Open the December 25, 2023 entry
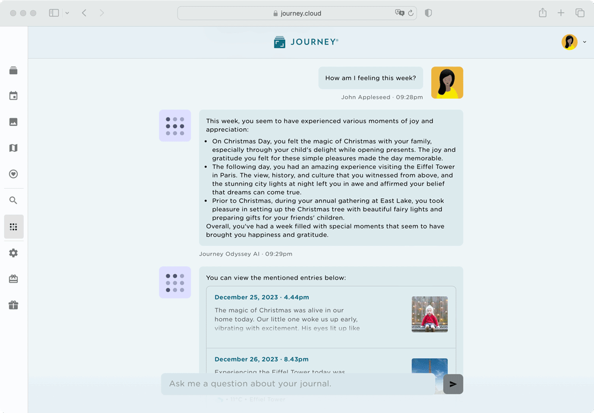 point(262,297)
